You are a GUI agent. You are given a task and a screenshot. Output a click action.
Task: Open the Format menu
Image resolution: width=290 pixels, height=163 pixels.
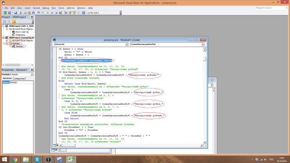point(36,8)
